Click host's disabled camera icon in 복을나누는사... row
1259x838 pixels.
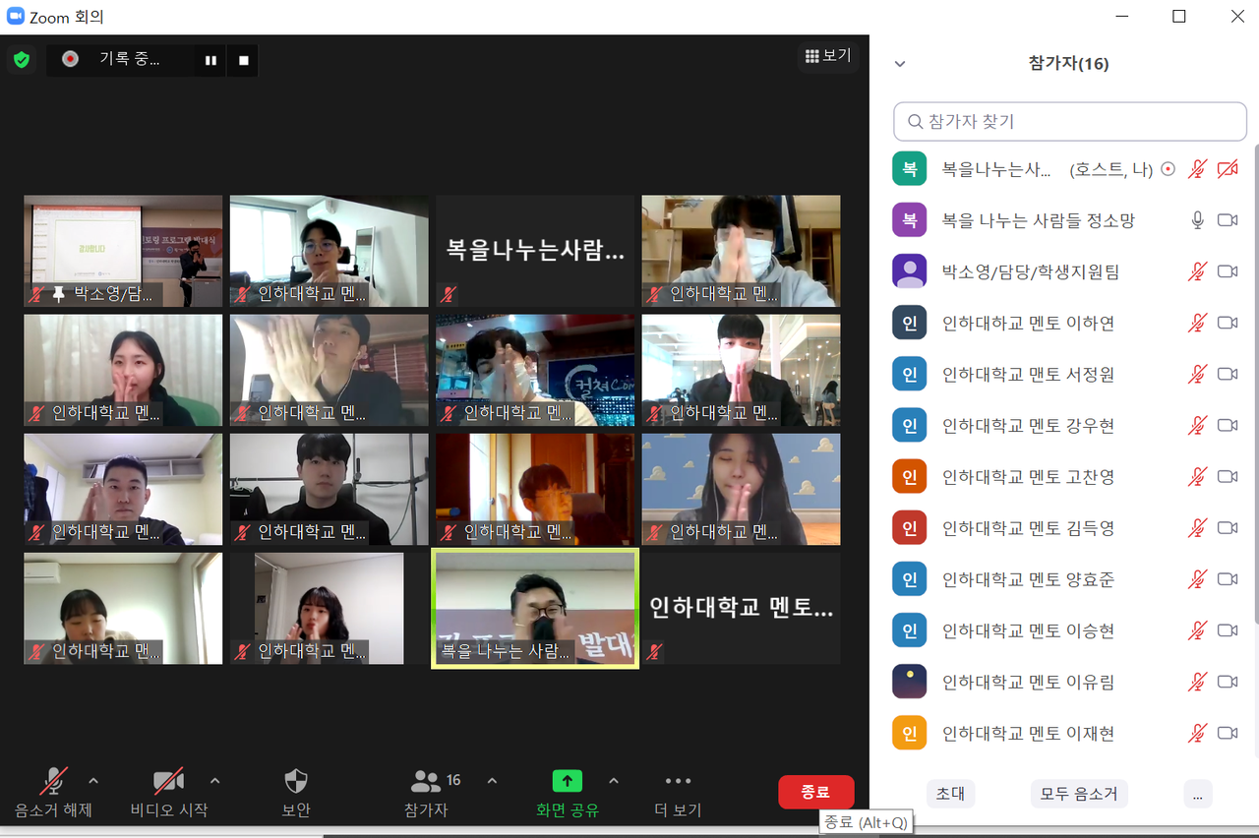point(1228,169)
